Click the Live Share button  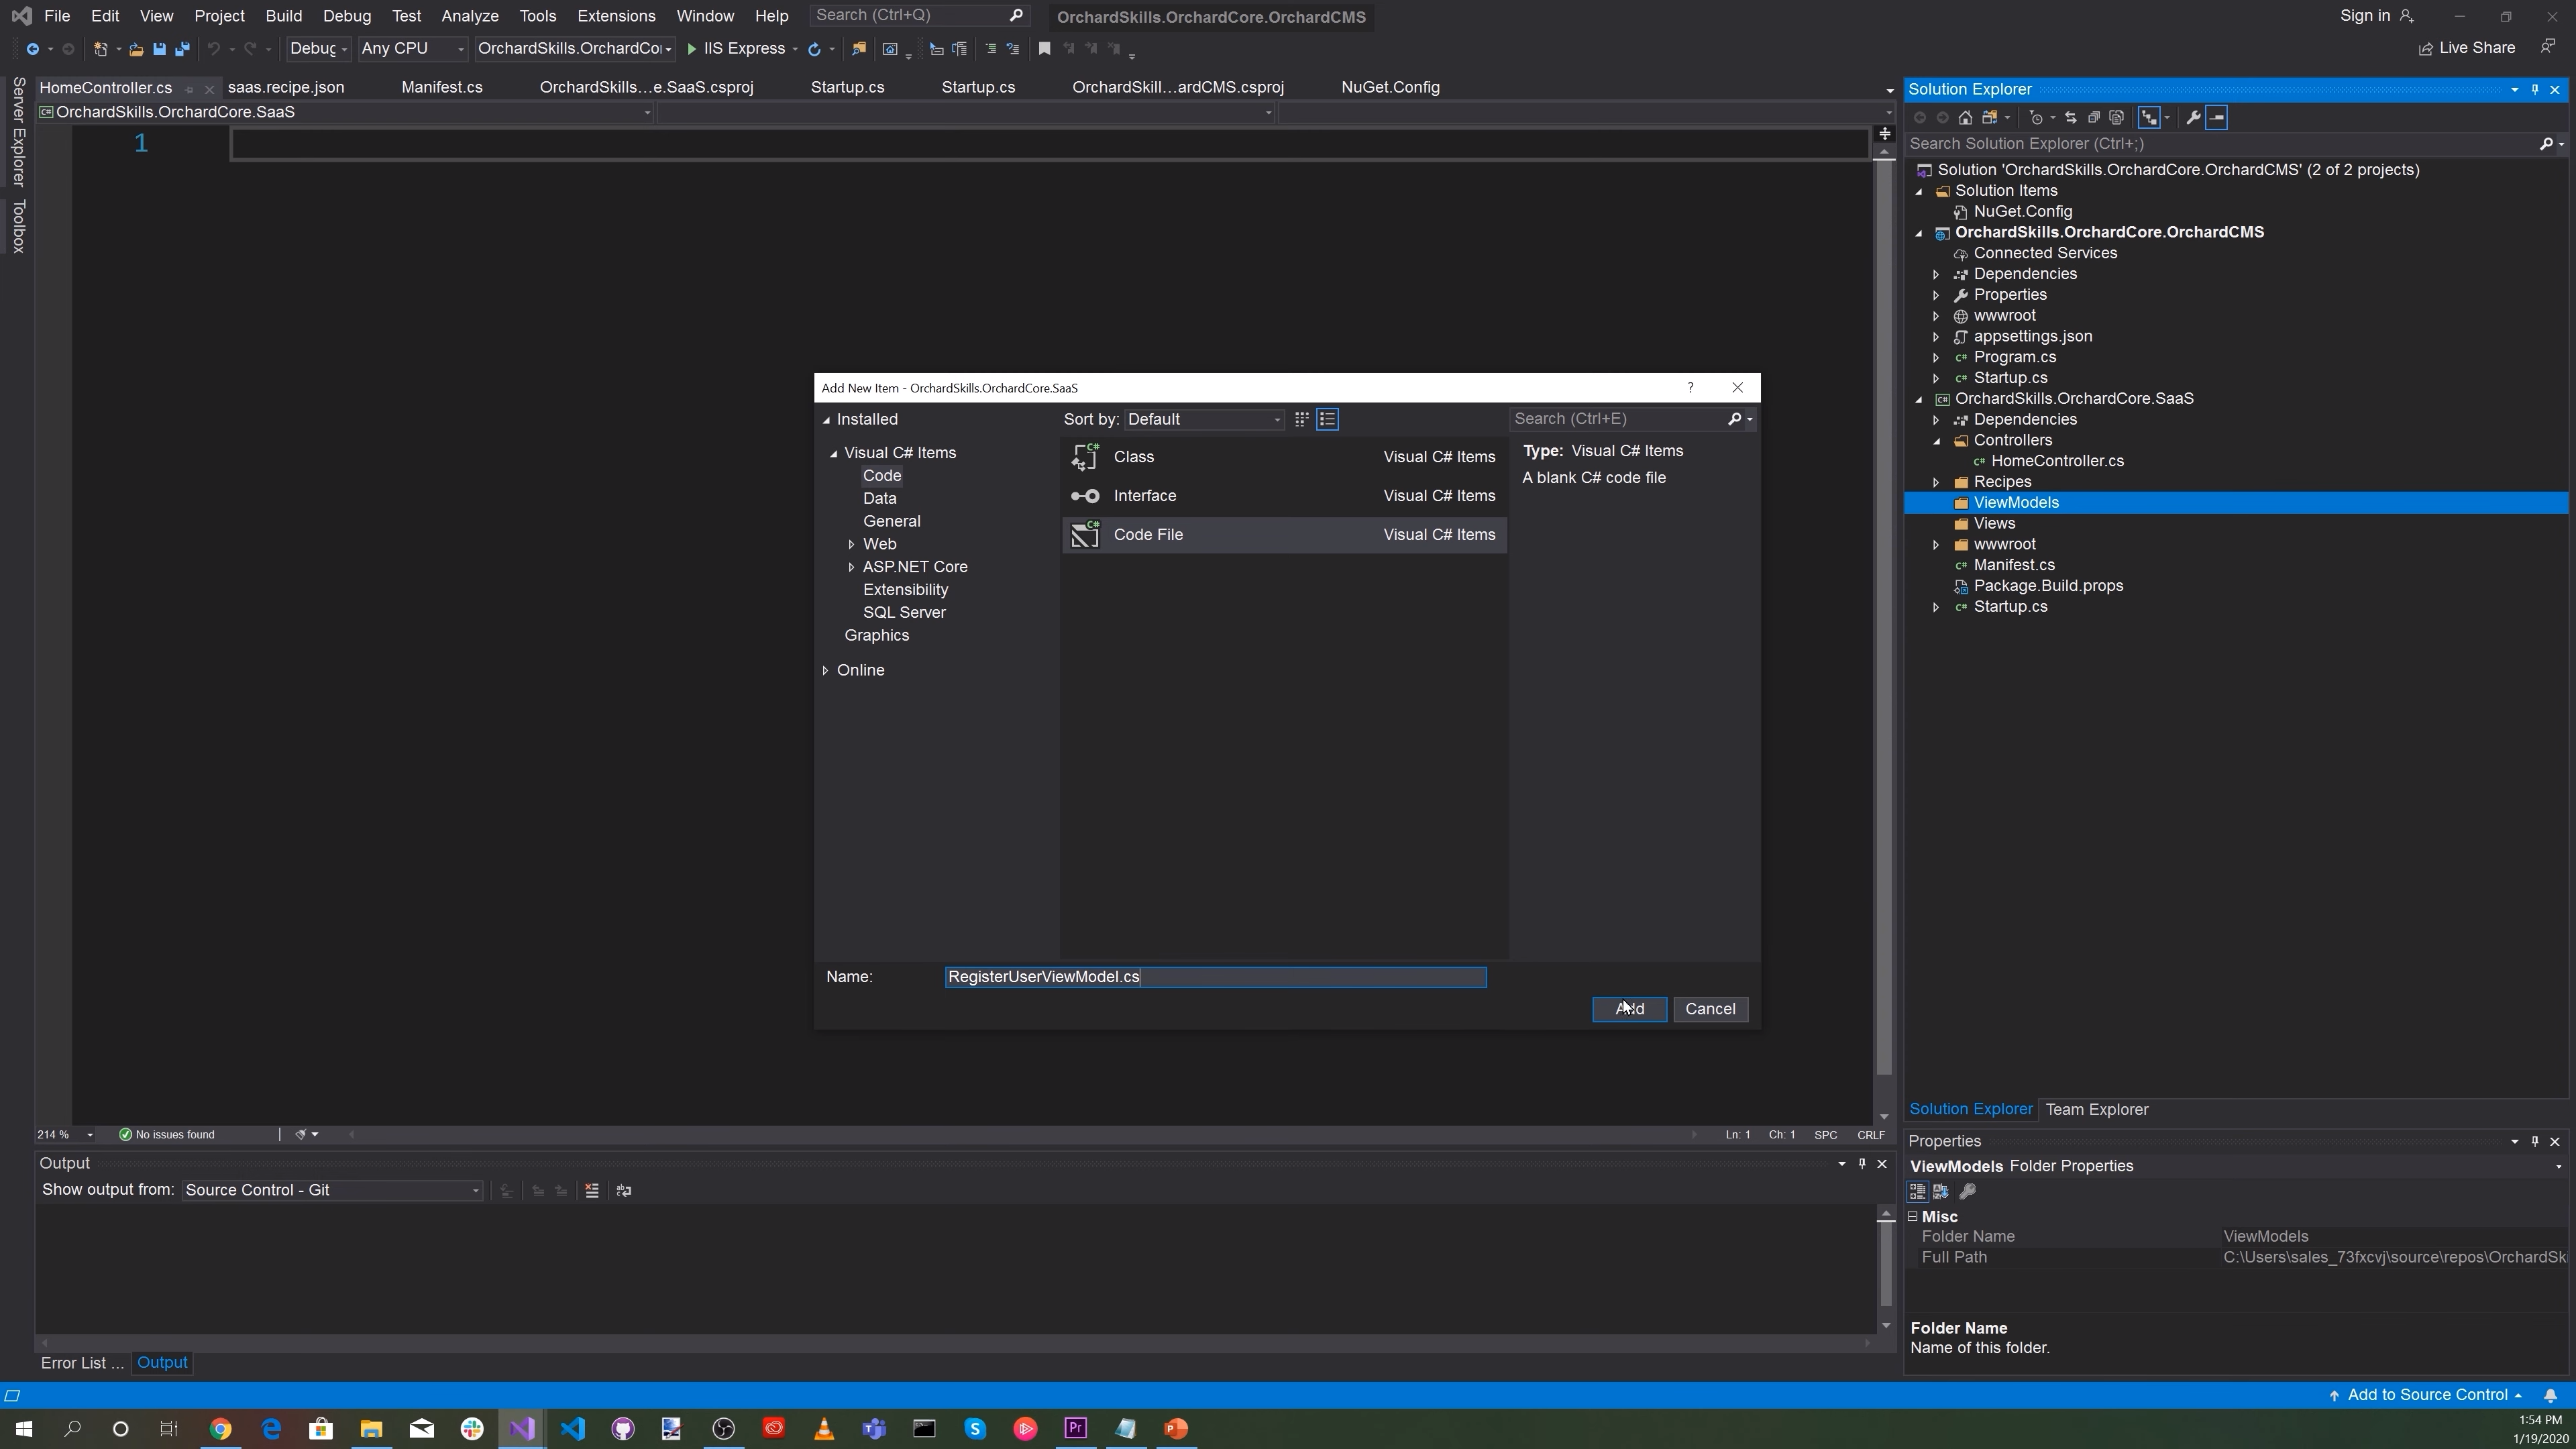(x=2466, y=48)
